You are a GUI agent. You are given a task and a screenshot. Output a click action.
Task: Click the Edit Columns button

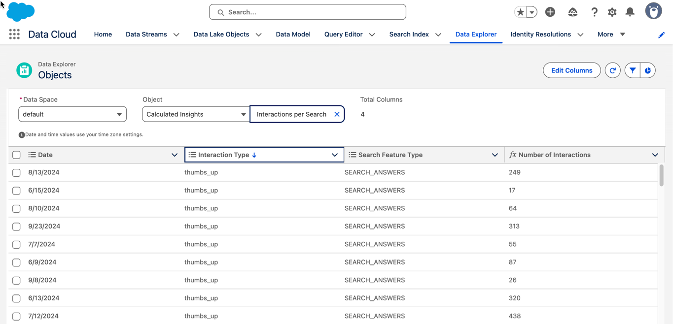coord(572,70)
